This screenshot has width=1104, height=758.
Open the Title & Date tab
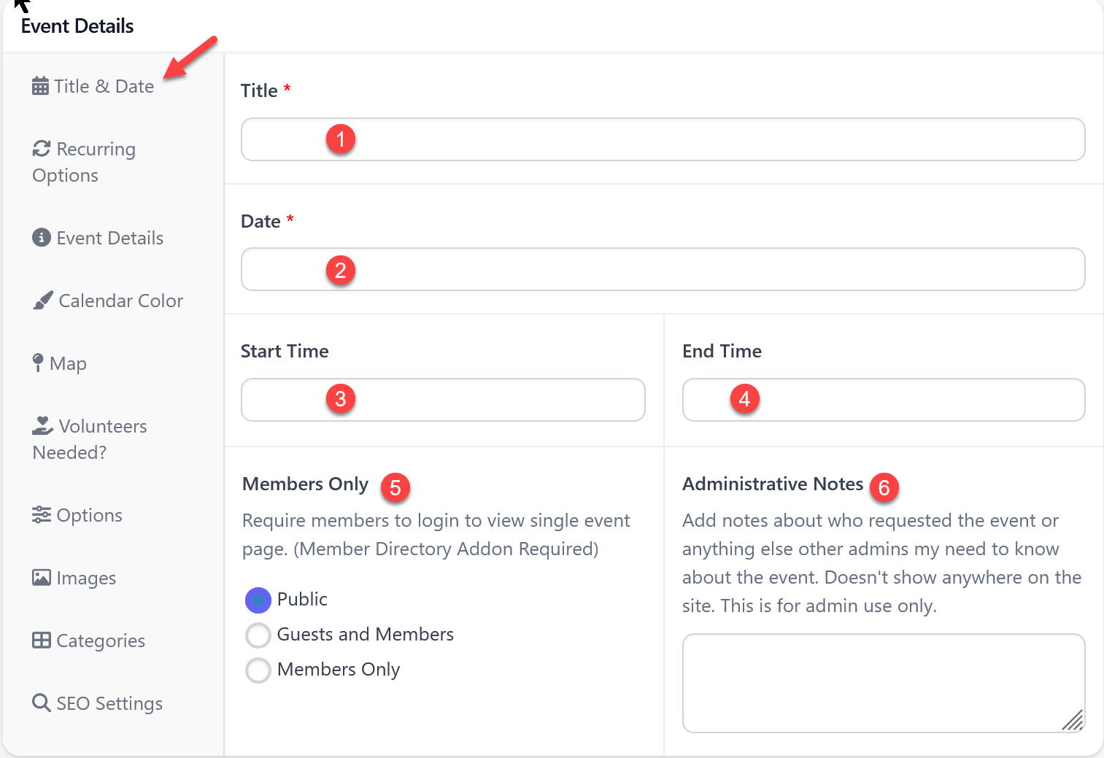(x=104, y=86)
